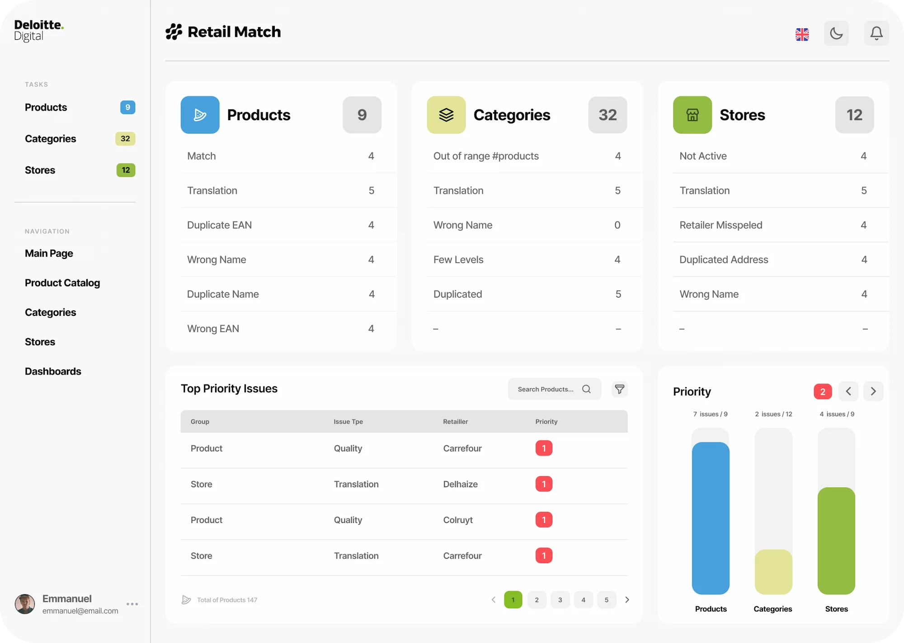The image size is (904, 643).
Task: Select page 4 in pagination
Action: point(584,600)
